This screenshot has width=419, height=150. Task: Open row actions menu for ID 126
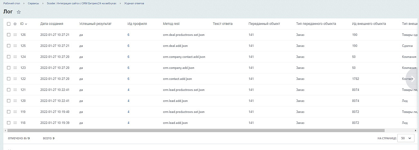click(15, 35)
